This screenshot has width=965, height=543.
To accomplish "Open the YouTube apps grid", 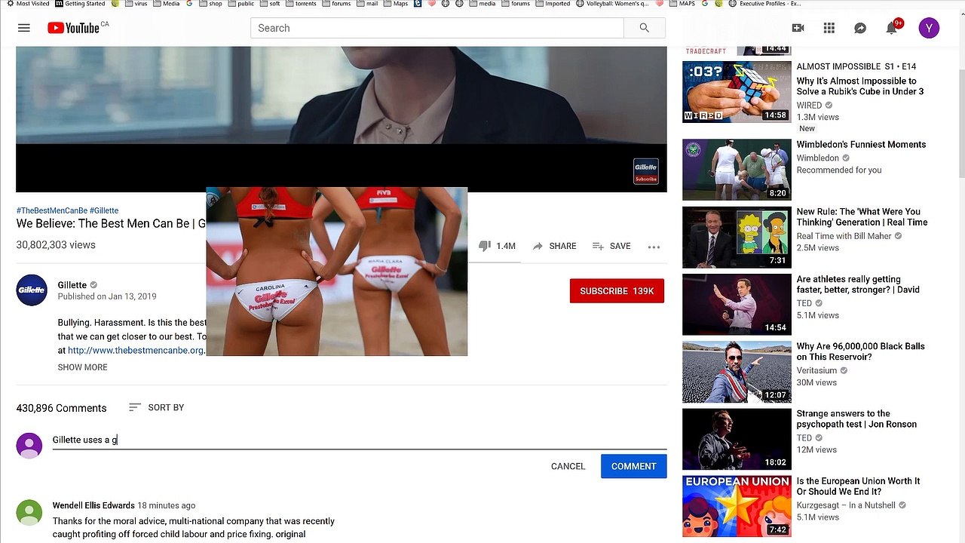I will click(829, 28).
